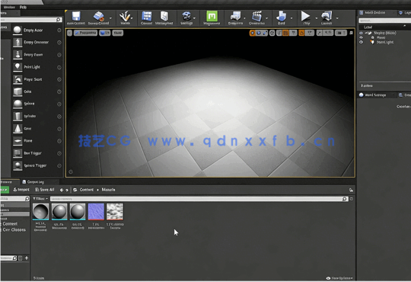Open the Lit view mode button
This screenshot has width=411, height=282.
click(x=105, y=33)
